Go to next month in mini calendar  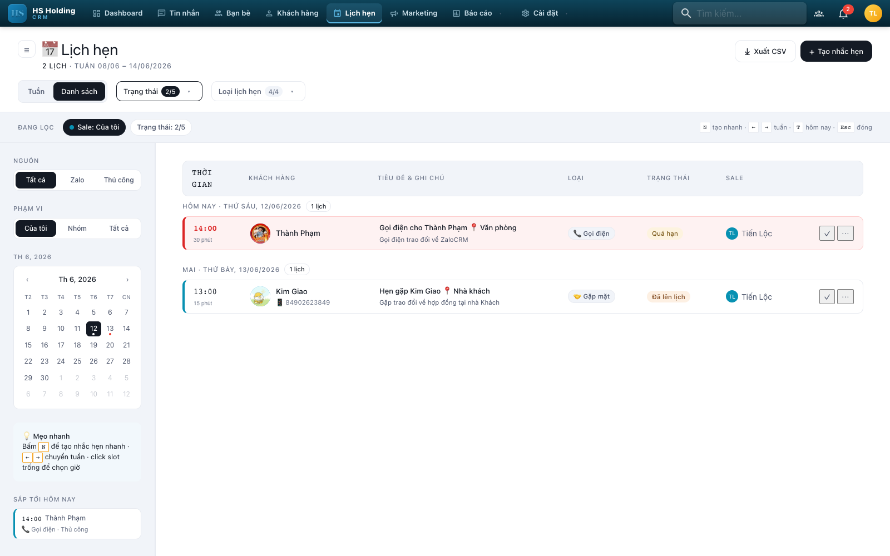click(127, 280)
